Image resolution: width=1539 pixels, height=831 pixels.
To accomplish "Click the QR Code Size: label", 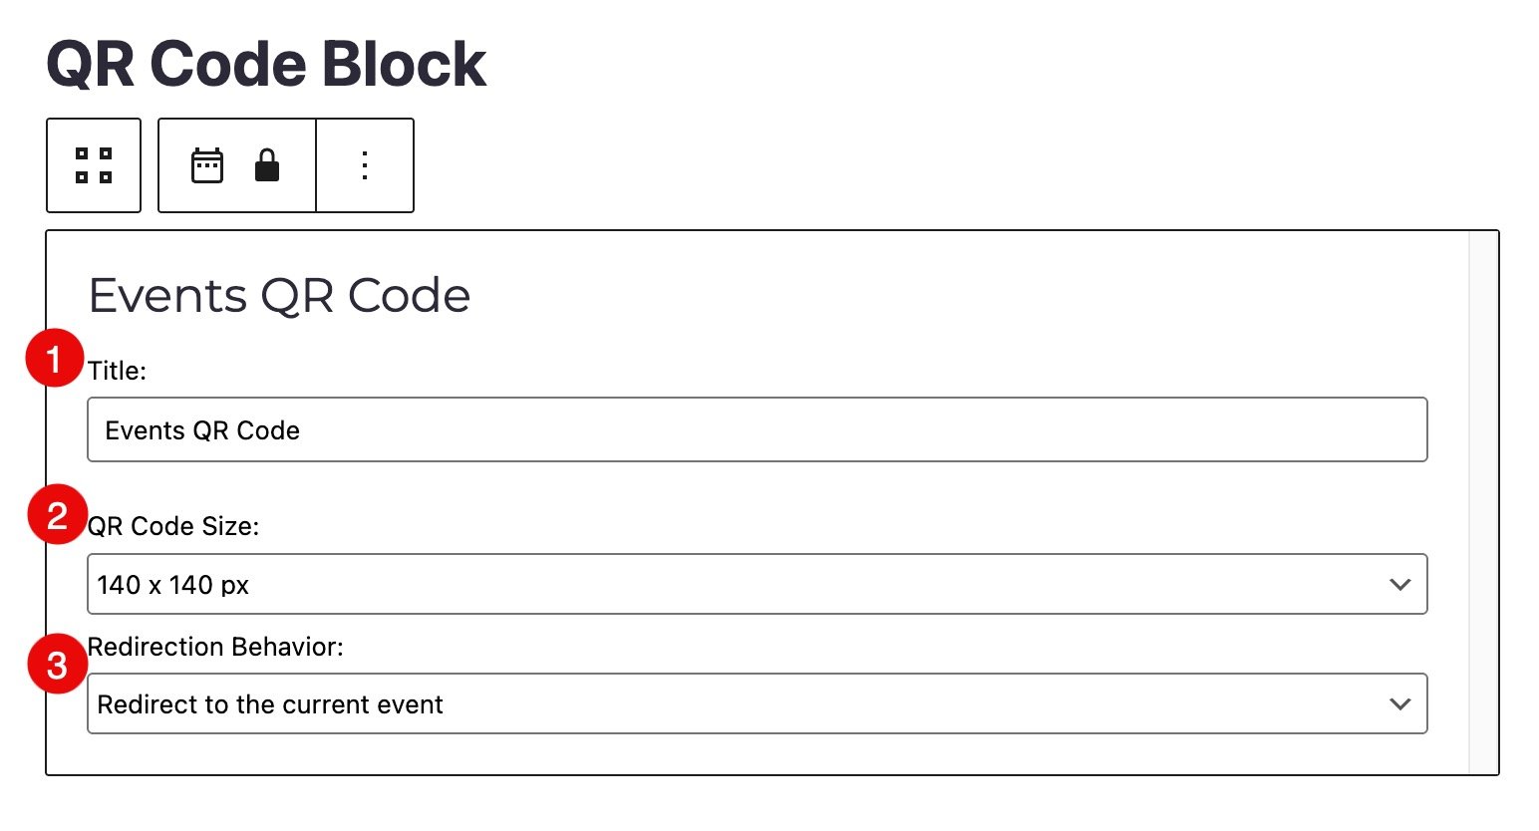I will coord(174,526).
